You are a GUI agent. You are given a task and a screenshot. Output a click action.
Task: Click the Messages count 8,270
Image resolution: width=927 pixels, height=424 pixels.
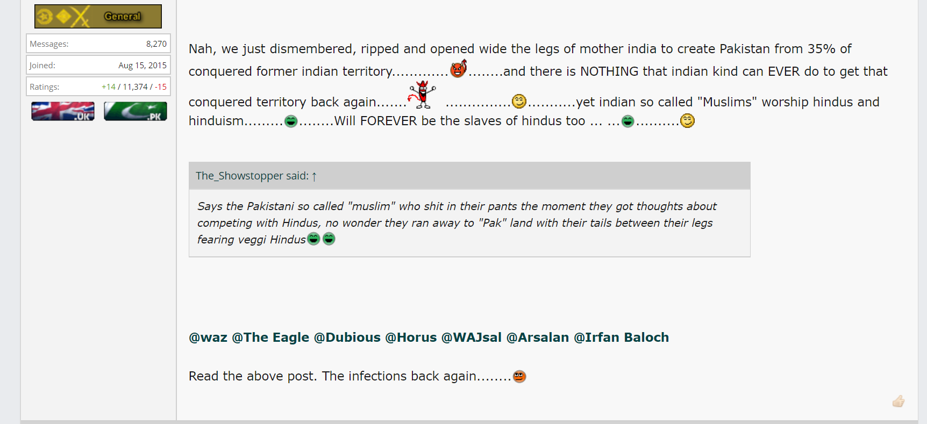pyautogui.click(x=156, y=44)
